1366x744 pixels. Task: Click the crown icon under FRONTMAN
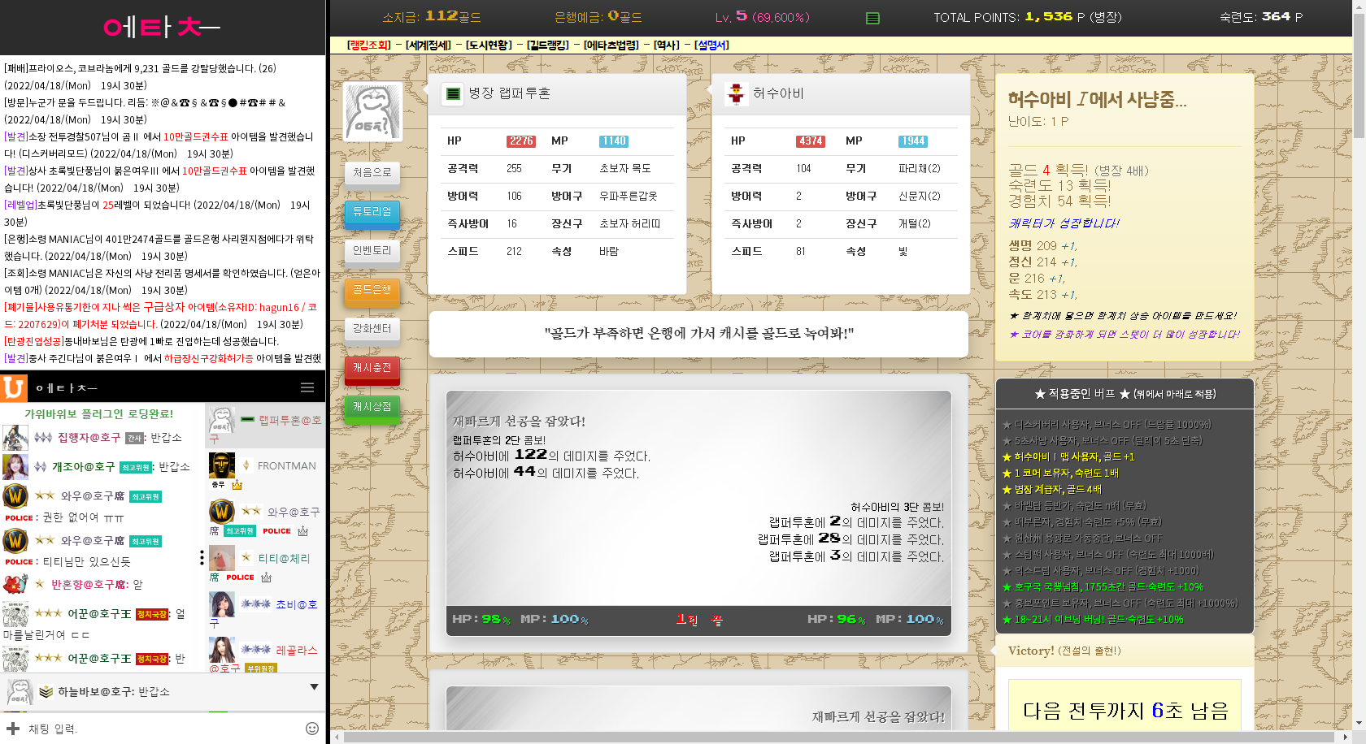click(x=237, y=485)
